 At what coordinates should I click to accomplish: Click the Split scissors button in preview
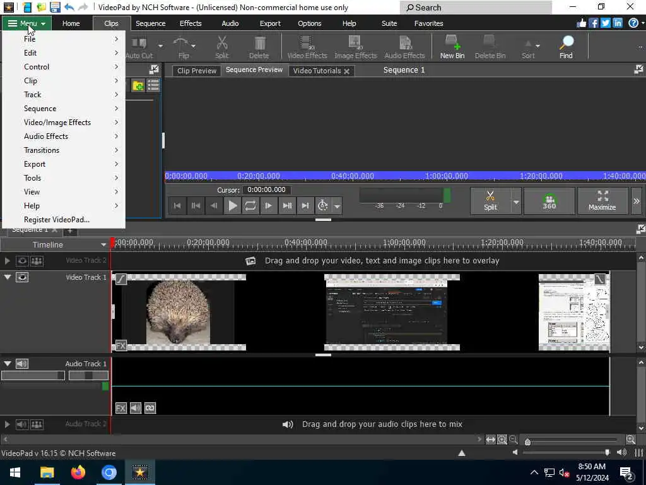point(490,201)
